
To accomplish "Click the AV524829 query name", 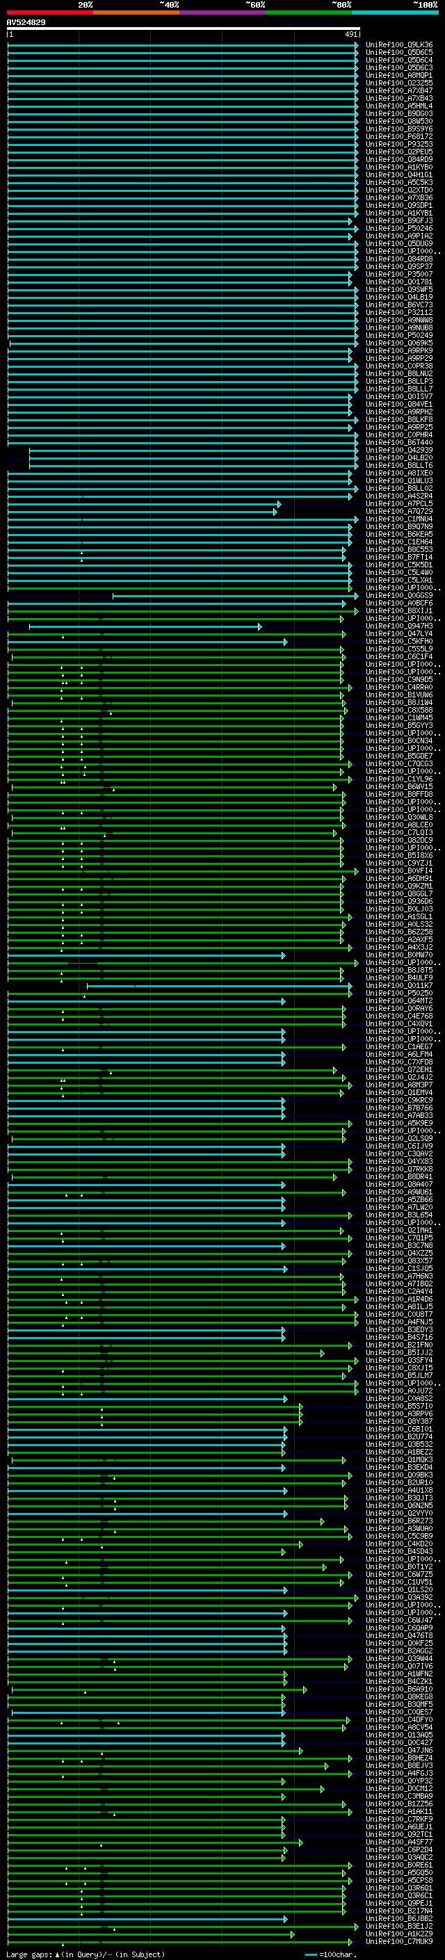I will pyautogui.click(x=26, y=23).
